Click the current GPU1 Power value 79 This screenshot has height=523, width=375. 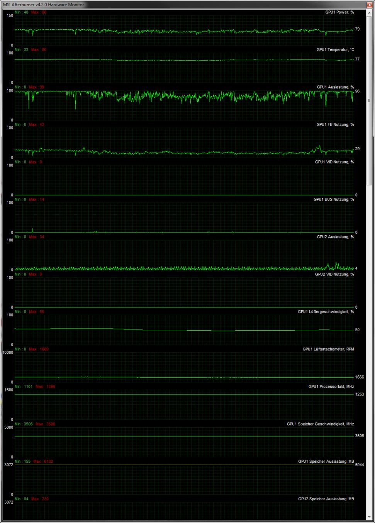click(x=357, y=29)
